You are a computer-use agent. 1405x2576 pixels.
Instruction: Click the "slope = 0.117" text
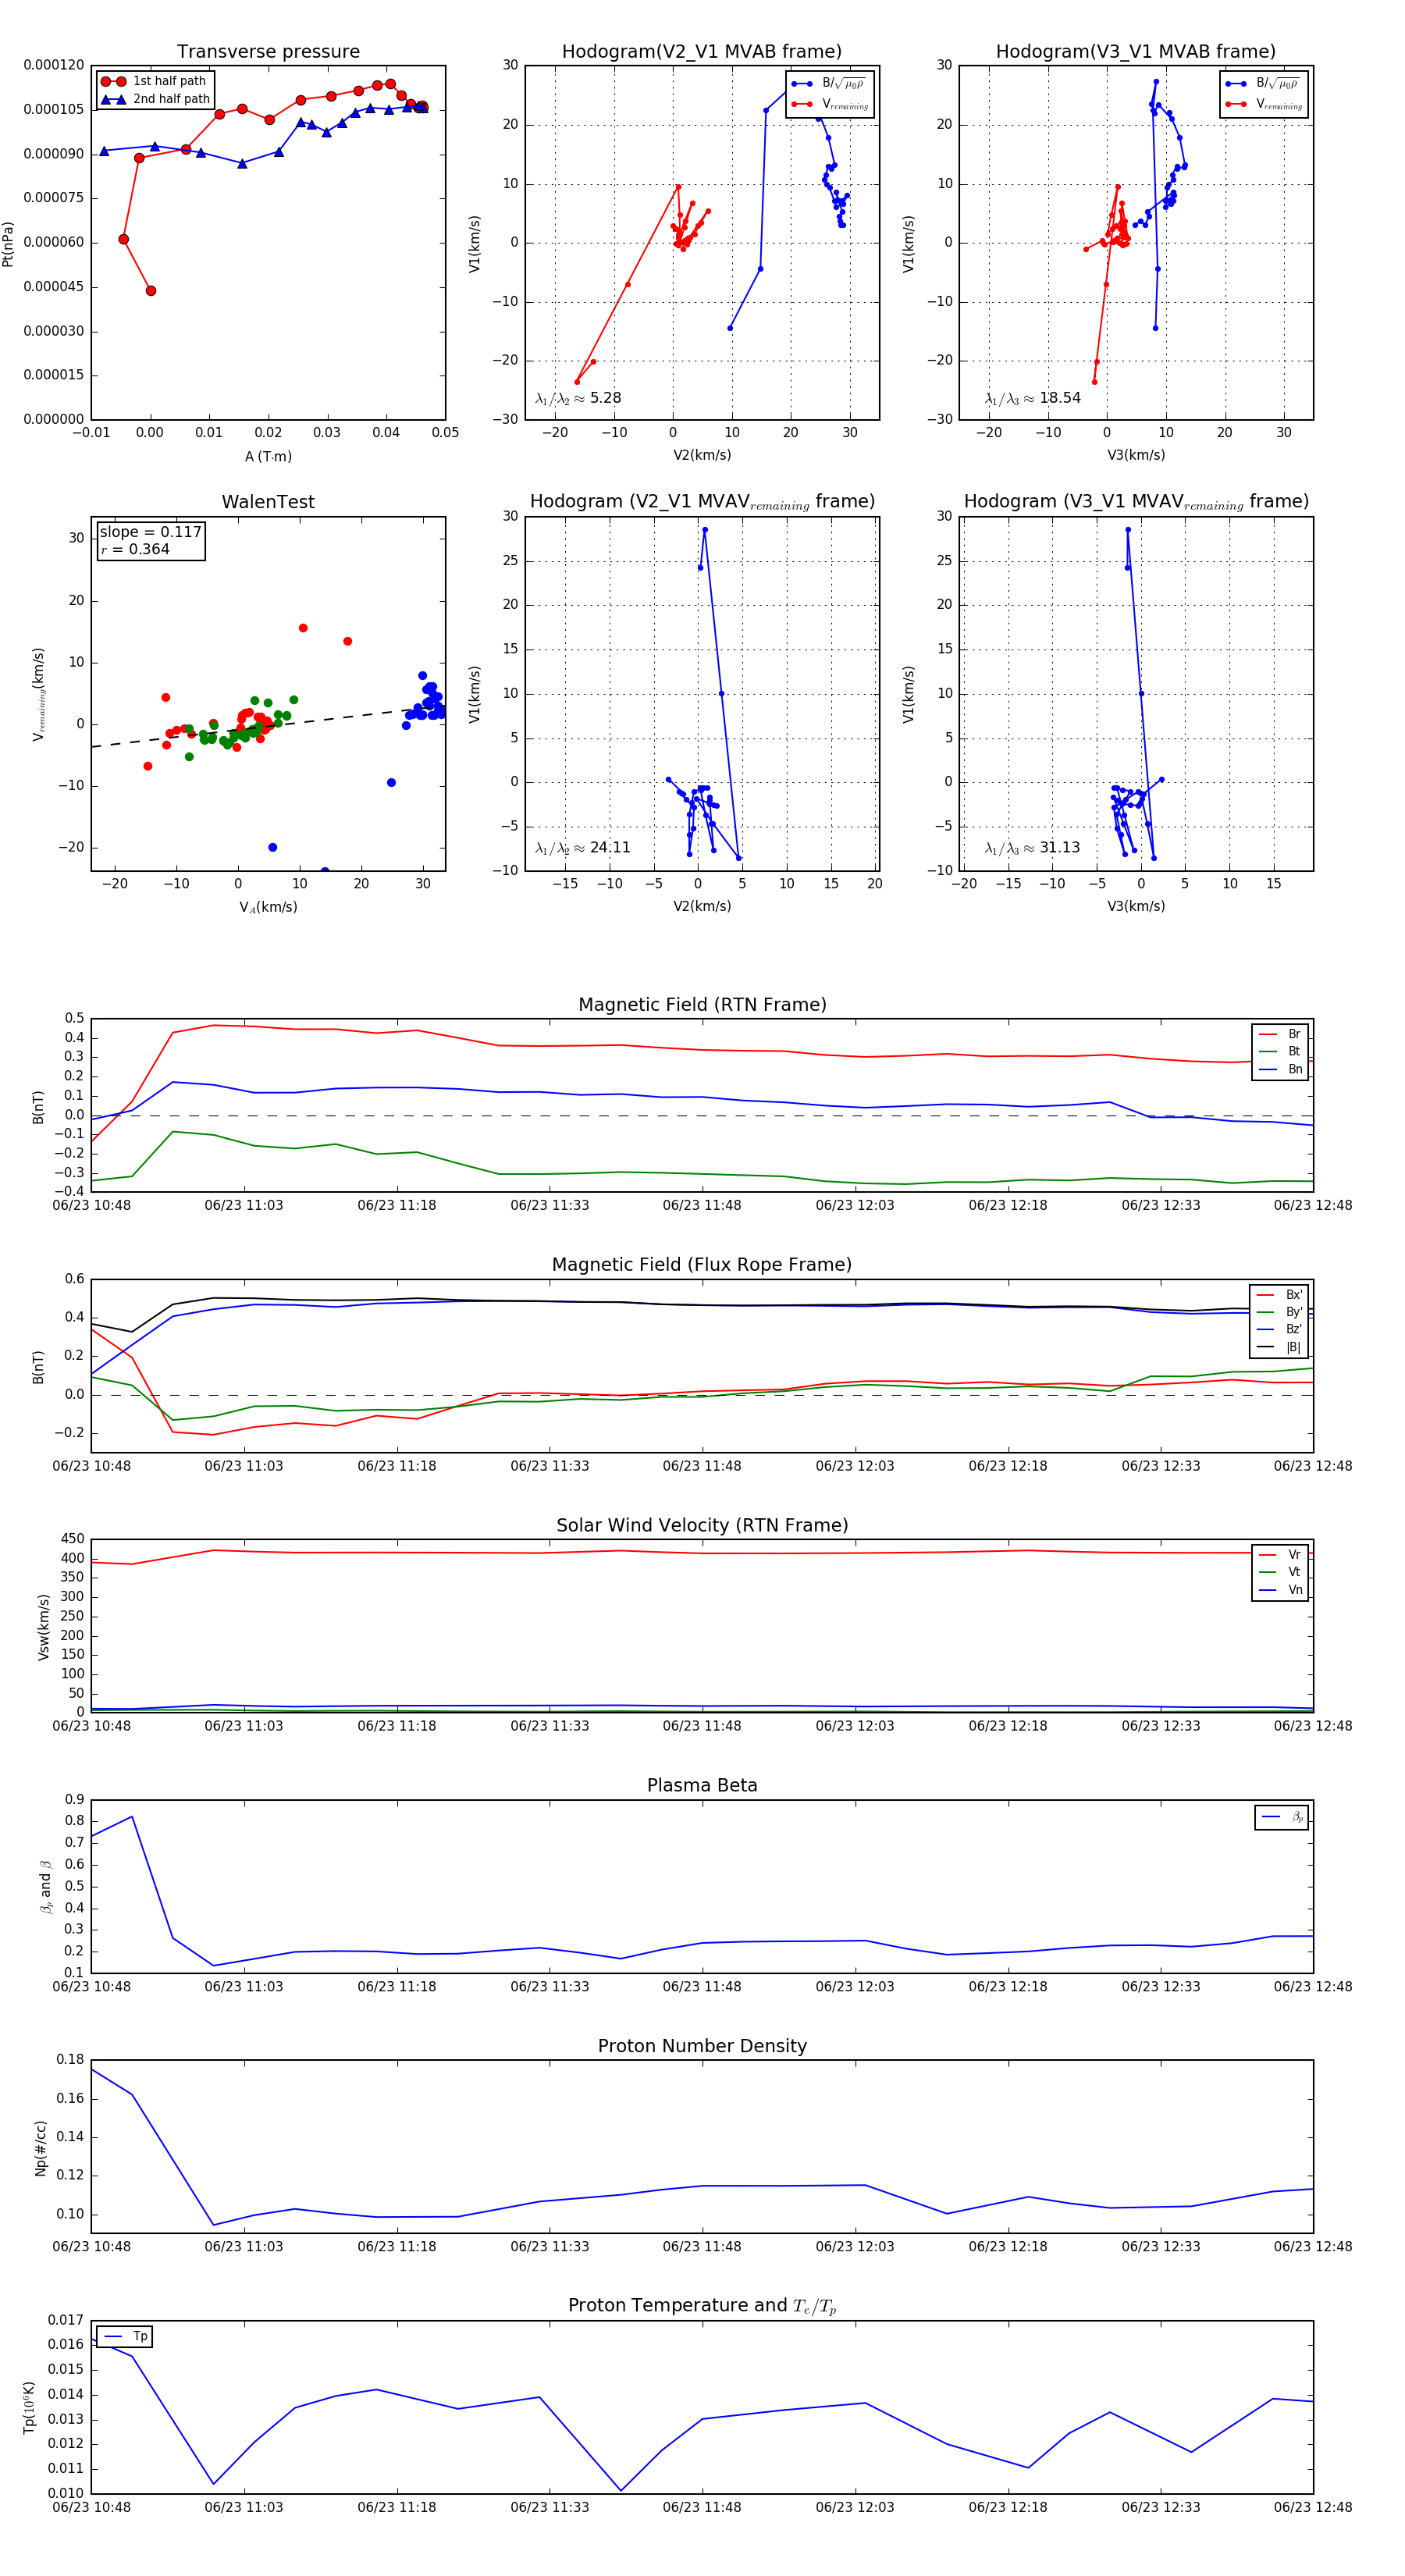click(x=151, y=532)
